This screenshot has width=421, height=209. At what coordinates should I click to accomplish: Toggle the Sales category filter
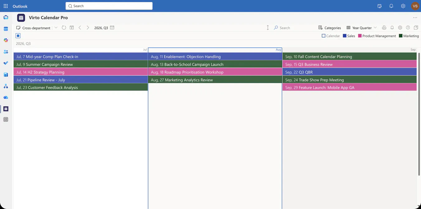pyautogui.click(x=349, y=36)
